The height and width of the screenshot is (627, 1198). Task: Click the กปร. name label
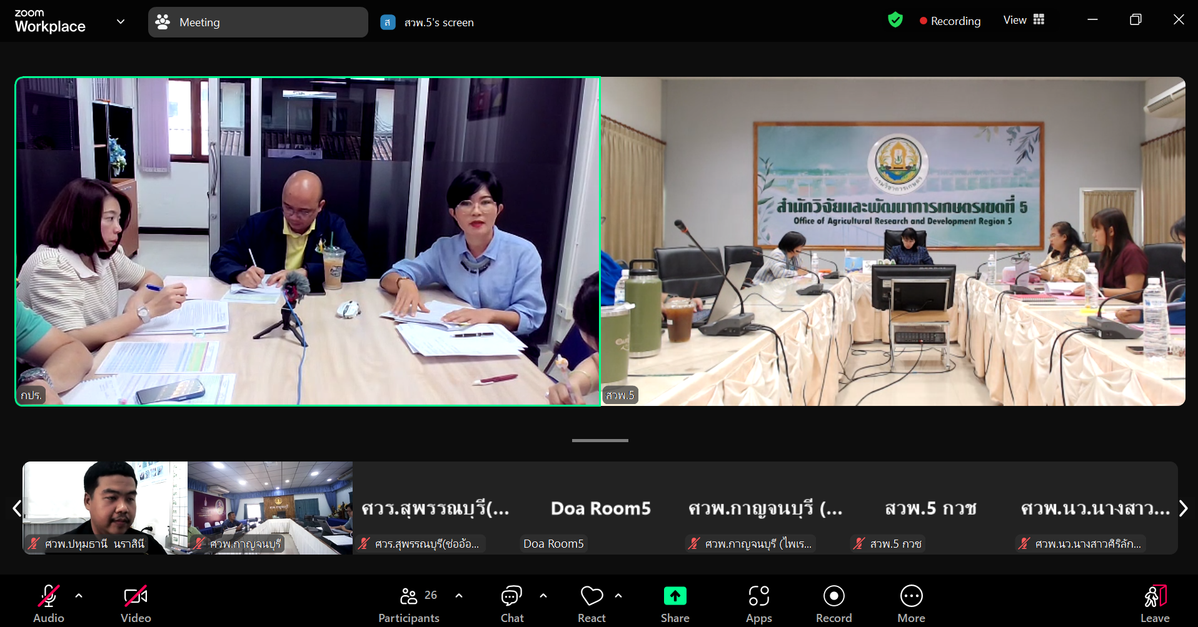click(31, 395)
